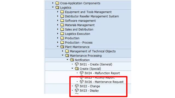The image size is (175, 98).
Task: Open IW21 - Create (General) transaction
Action: pyautogui.click(x=96, y=64)
